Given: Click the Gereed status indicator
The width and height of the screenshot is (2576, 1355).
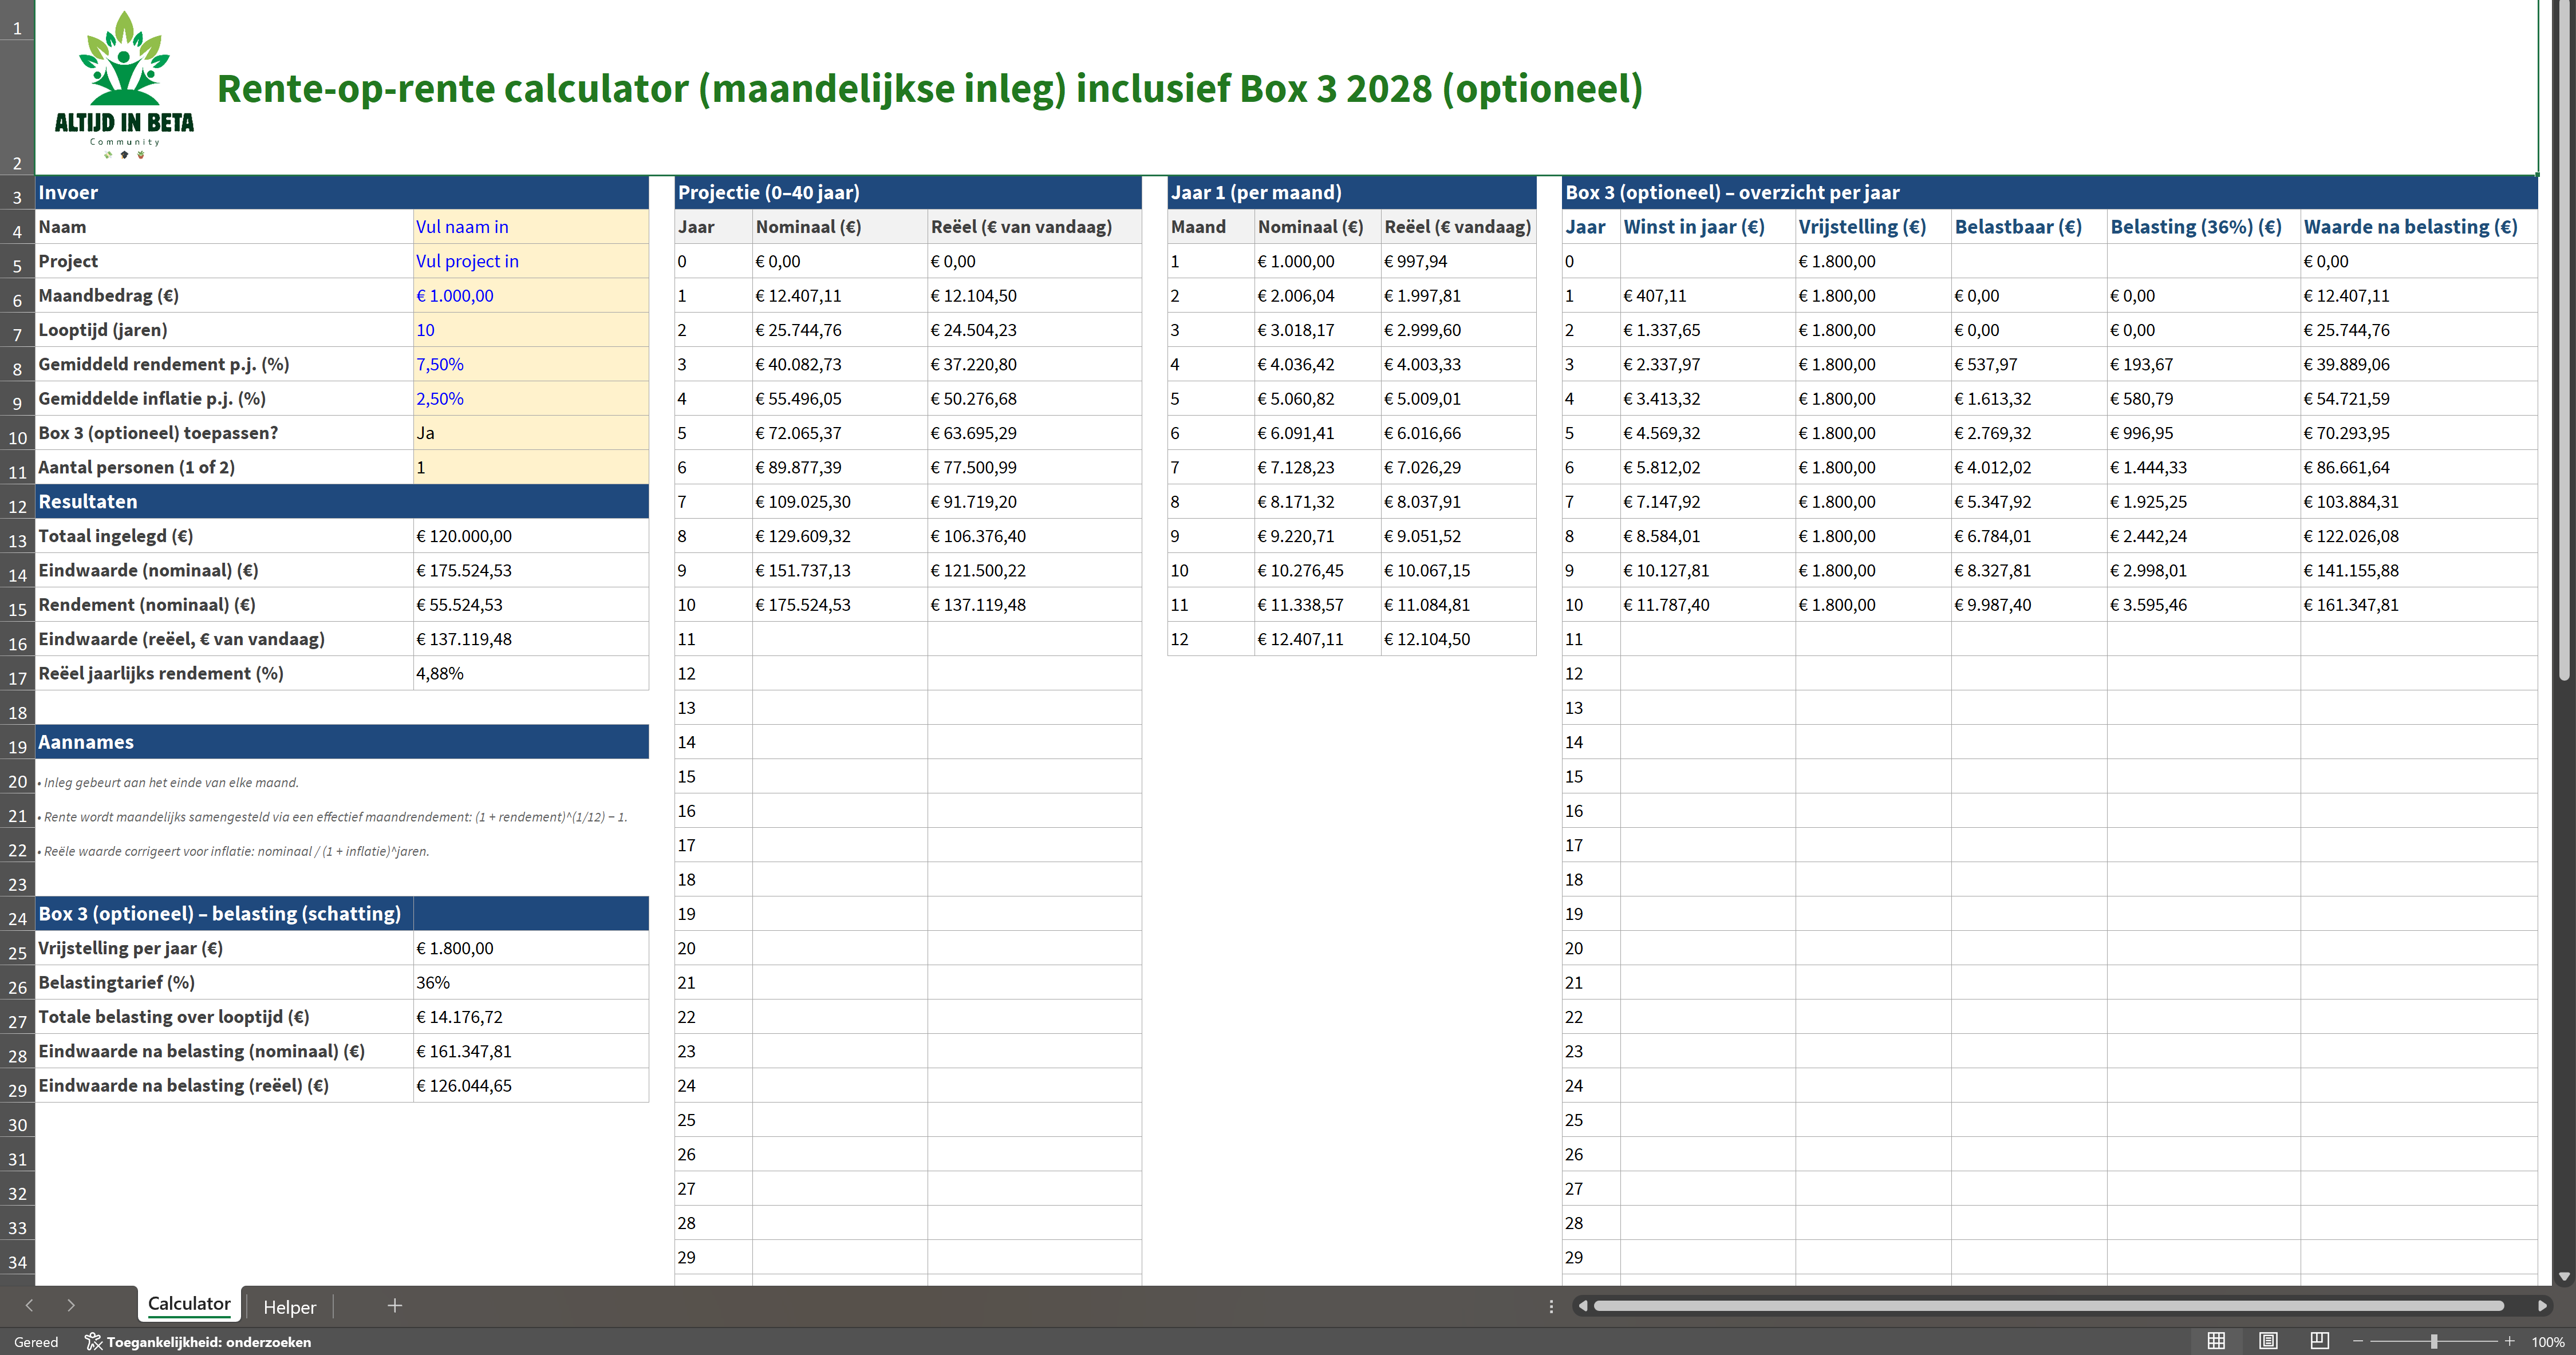Looking at the screenshot, I should [x=36, y=1342].
